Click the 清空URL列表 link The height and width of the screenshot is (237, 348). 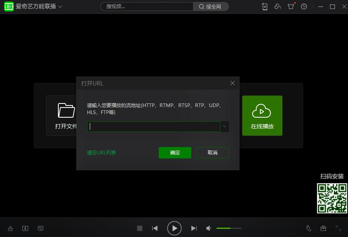(101, 153)
